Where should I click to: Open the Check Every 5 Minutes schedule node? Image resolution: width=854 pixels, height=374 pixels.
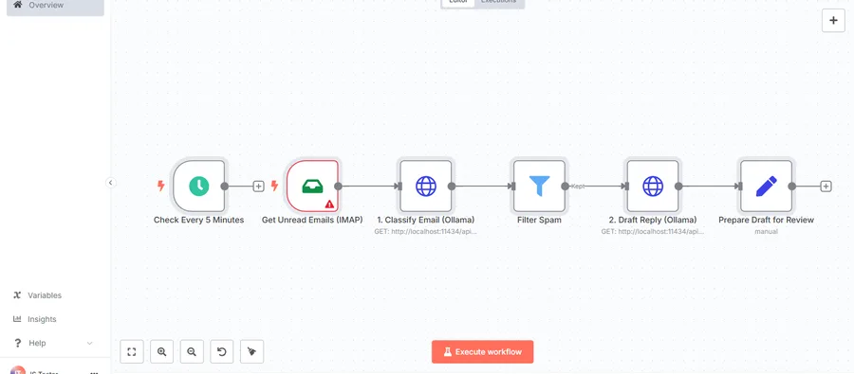(x=199, y=186)
